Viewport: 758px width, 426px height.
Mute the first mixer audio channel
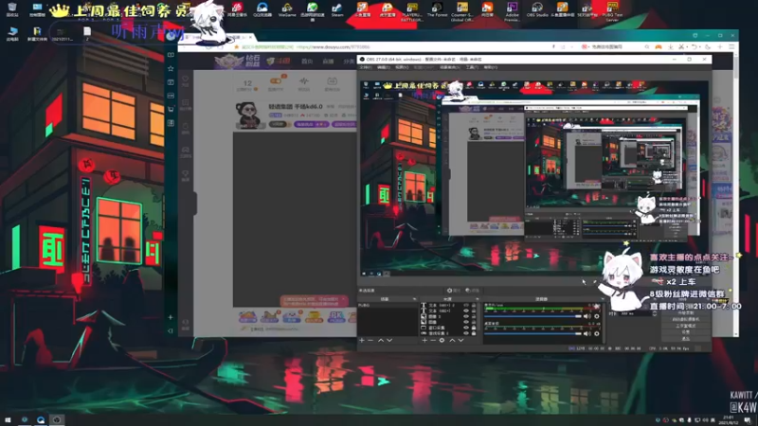(x=586, y=316)
